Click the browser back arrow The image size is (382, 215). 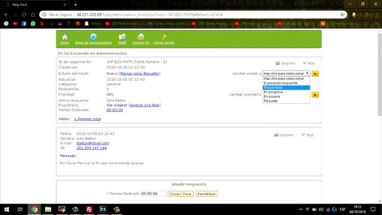pos(6,14)
